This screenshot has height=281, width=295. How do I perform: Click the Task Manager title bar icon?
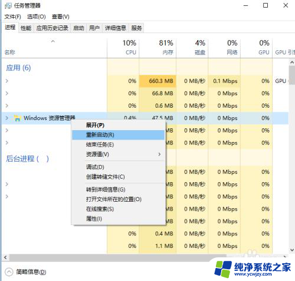coord(8,6)
